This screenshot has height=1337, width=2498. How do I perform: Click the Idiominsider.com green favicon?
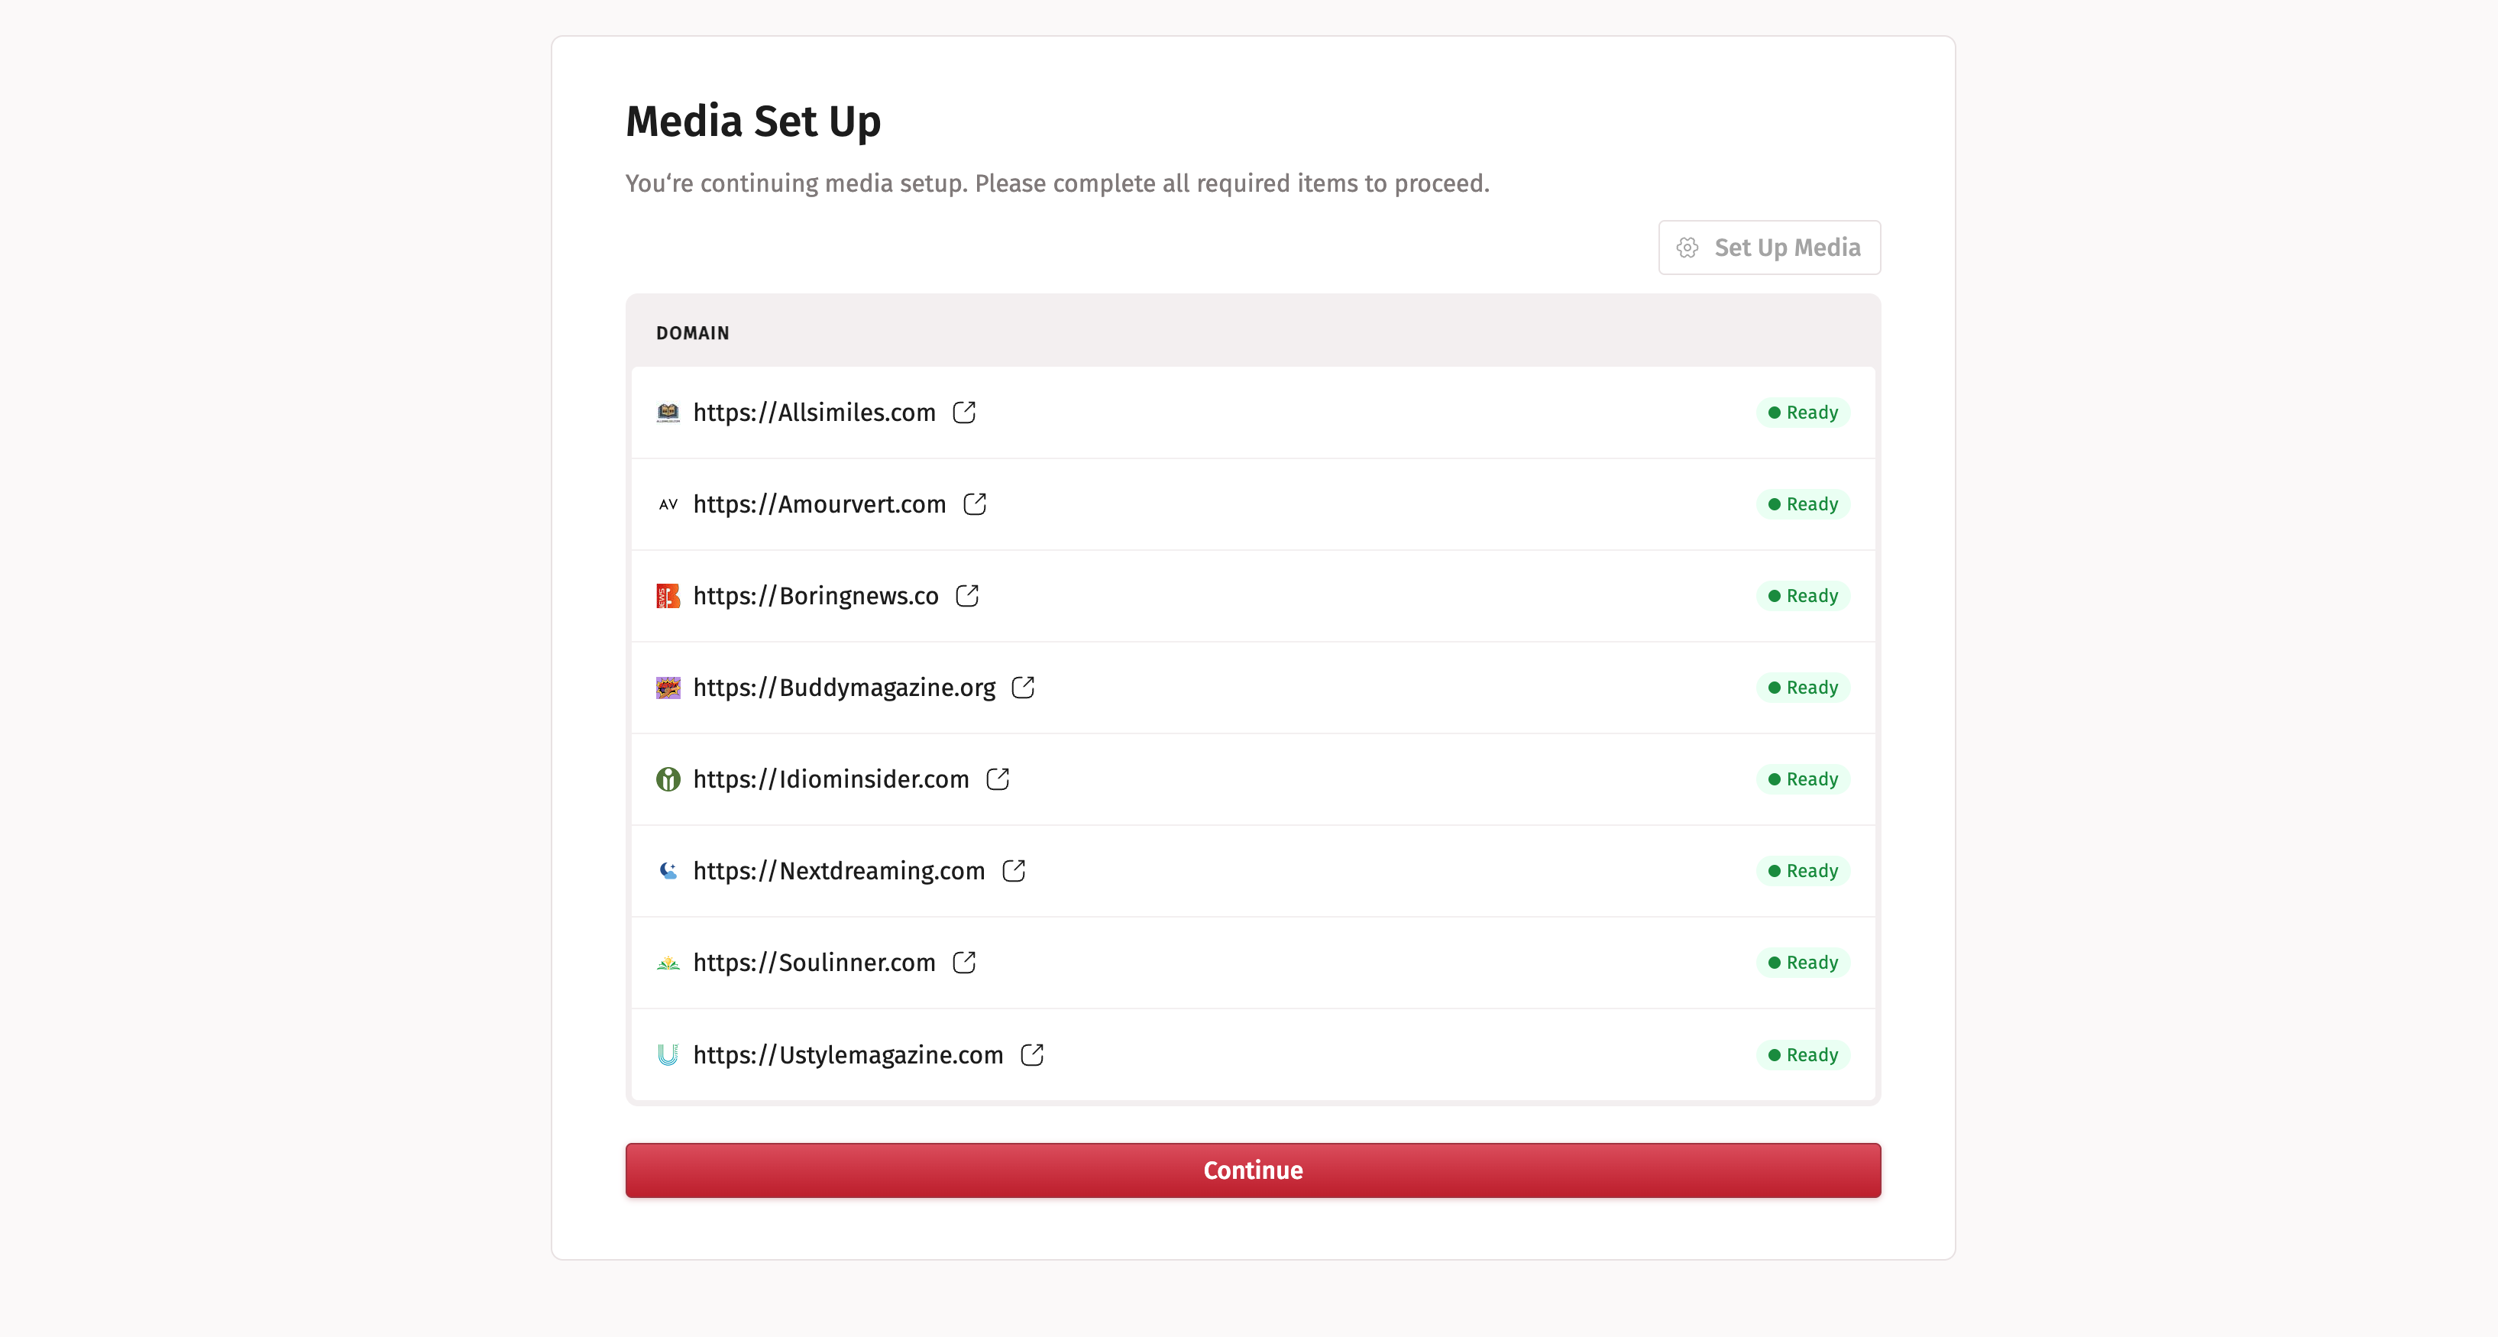pyautogui.click(x=668, y=779)
